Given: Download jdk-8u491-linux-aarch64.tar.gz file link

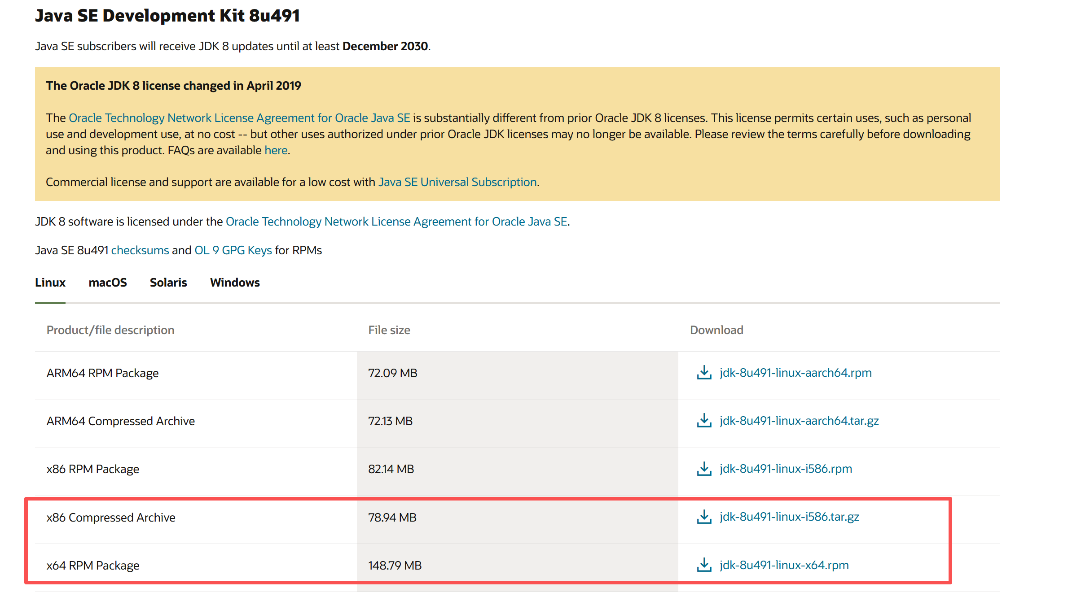Looking at the screenshot, I should coord(799,421).
